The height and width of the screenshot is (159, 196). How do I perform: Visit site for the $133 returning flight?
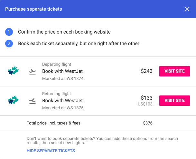pos(174,101)
